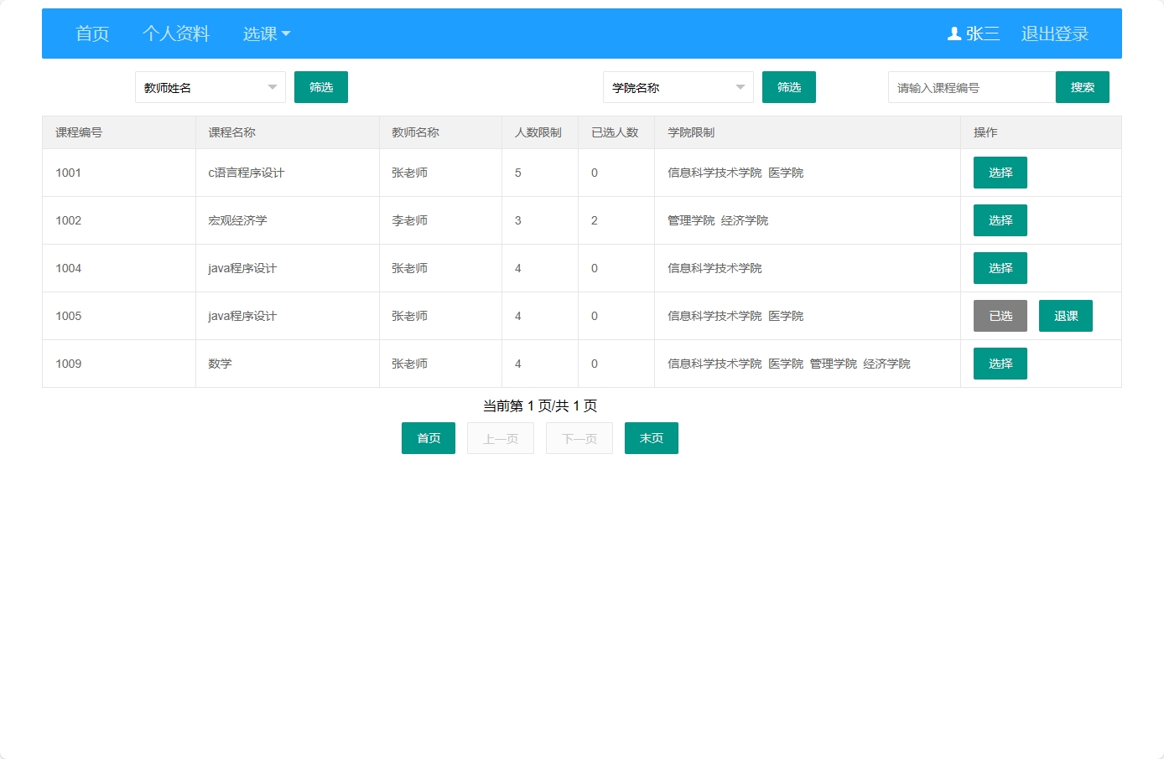Open the 教师姓名 dropdown
Image resolution: width=1164 pixels, height=759 pixels.
210,87
